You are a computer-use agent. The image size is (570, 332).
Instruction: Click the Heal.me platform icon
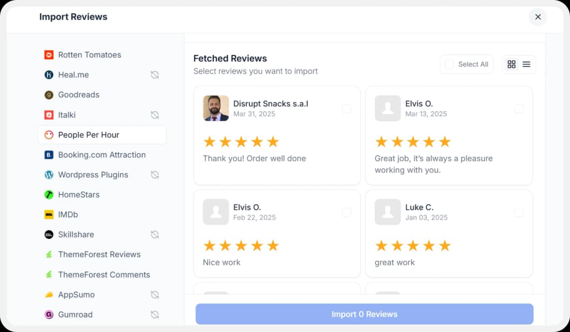(x=49, y=74)
